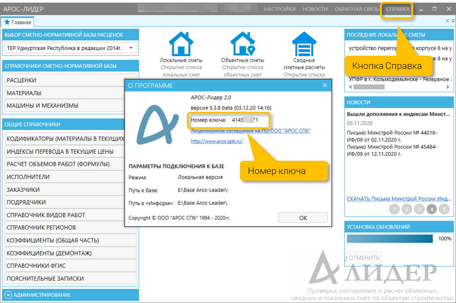
Task: Click the Номер ключа value
Action: click(x=245, y=120)
